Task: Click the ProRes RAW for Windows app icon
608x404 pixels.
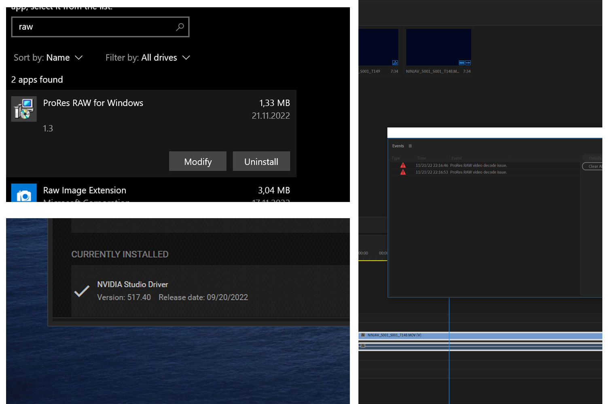Action: [x=23, y=109]
